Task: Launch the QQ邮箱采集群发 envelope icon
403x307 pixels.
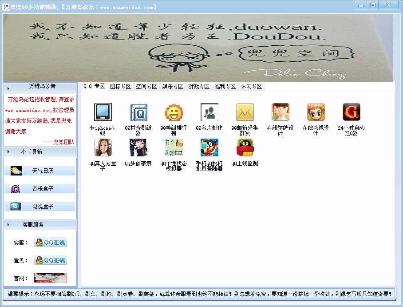Action: coord(245,112)
